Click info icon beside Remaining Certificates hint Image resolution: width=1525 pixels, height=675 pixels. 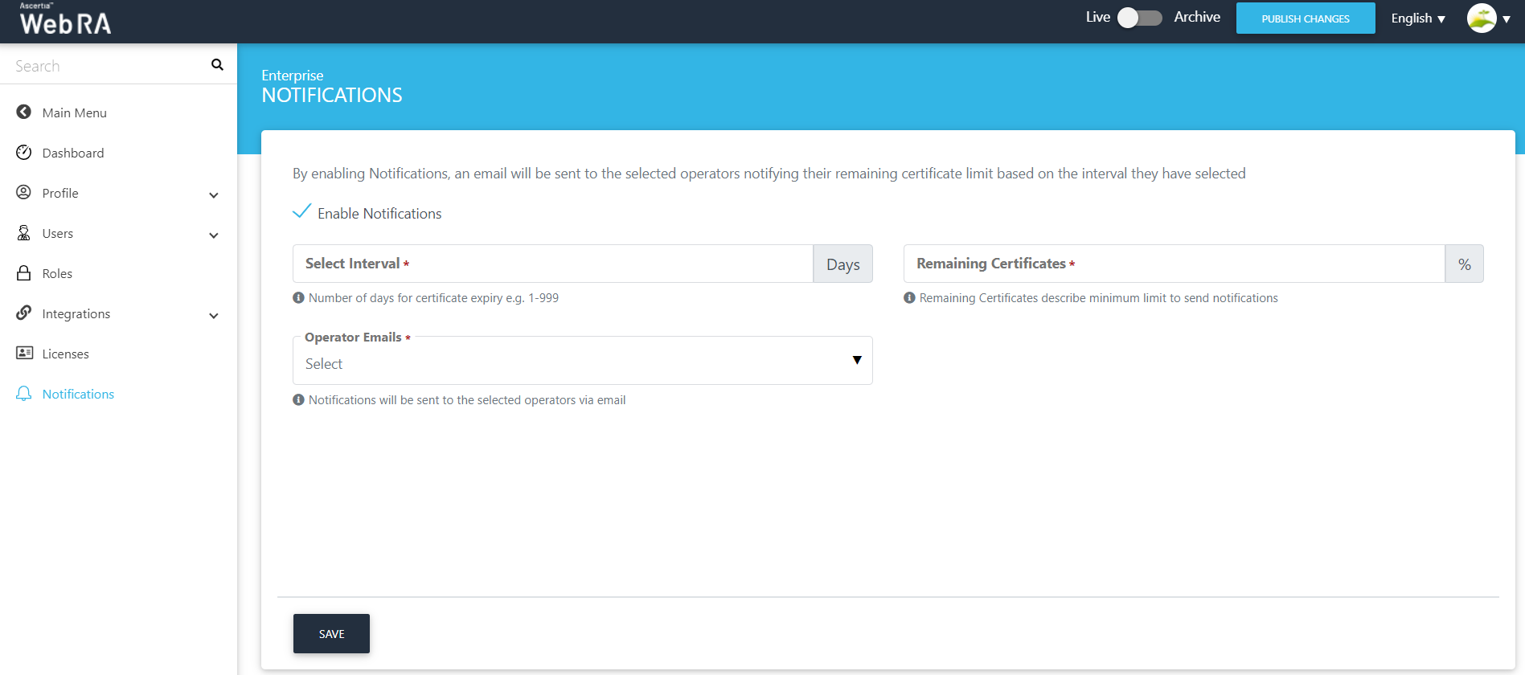(x=909, y=298)
